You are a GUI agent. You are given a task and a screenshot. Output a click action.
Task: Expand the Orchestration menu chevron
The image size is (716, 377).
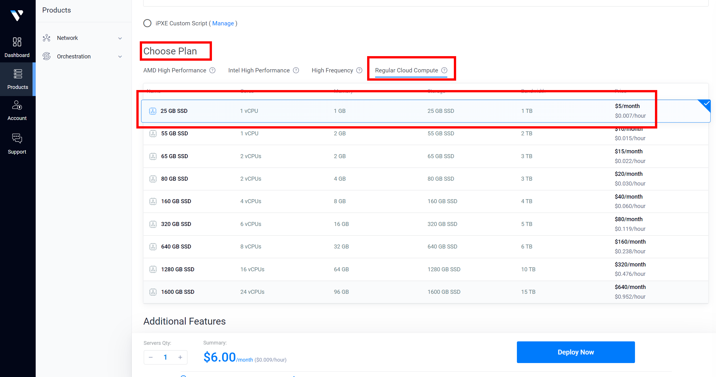point(120,57)
